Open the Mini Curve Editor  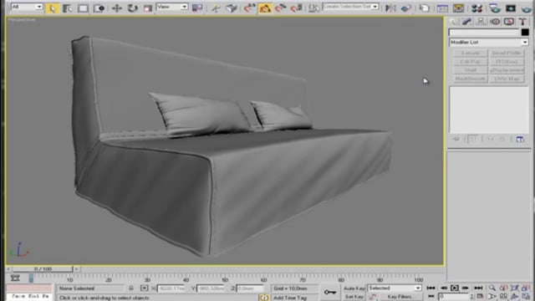15,278
